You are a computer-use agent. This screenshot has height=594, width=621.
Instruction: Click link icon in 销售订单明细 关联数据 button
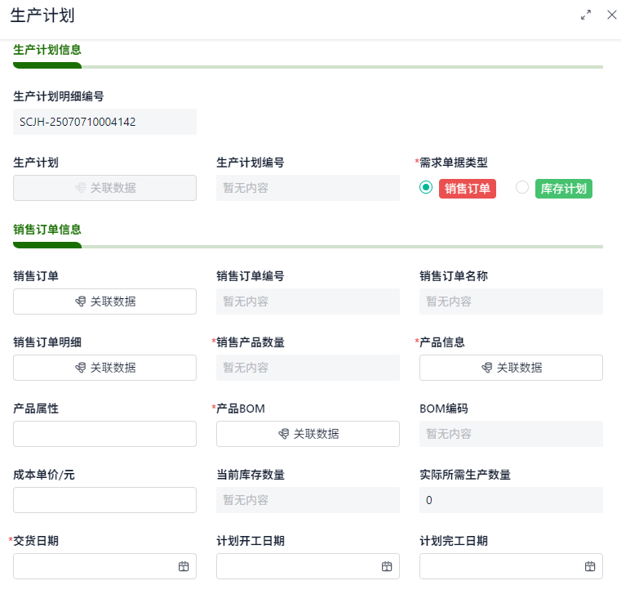[80, 368]
